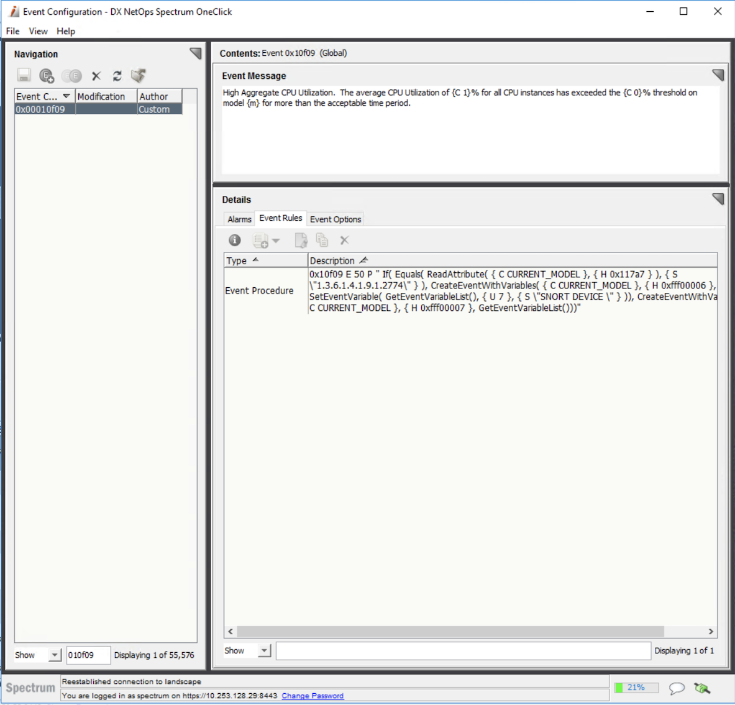Click the event procedure description text

[x=513, y=291]
